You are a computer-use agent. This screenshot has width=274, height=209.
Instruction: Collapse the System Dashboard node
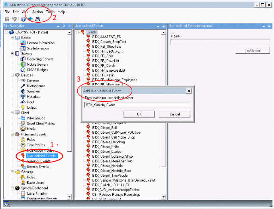click(x=12, y=188)
